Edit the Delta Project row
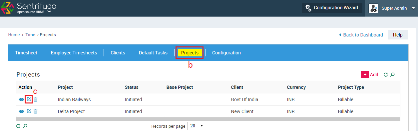The image size is (418, 131). tap(29, 111)
